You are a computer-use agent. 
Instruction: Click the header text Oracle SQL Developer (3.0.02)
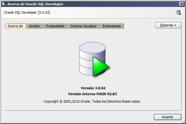point(27,12)
